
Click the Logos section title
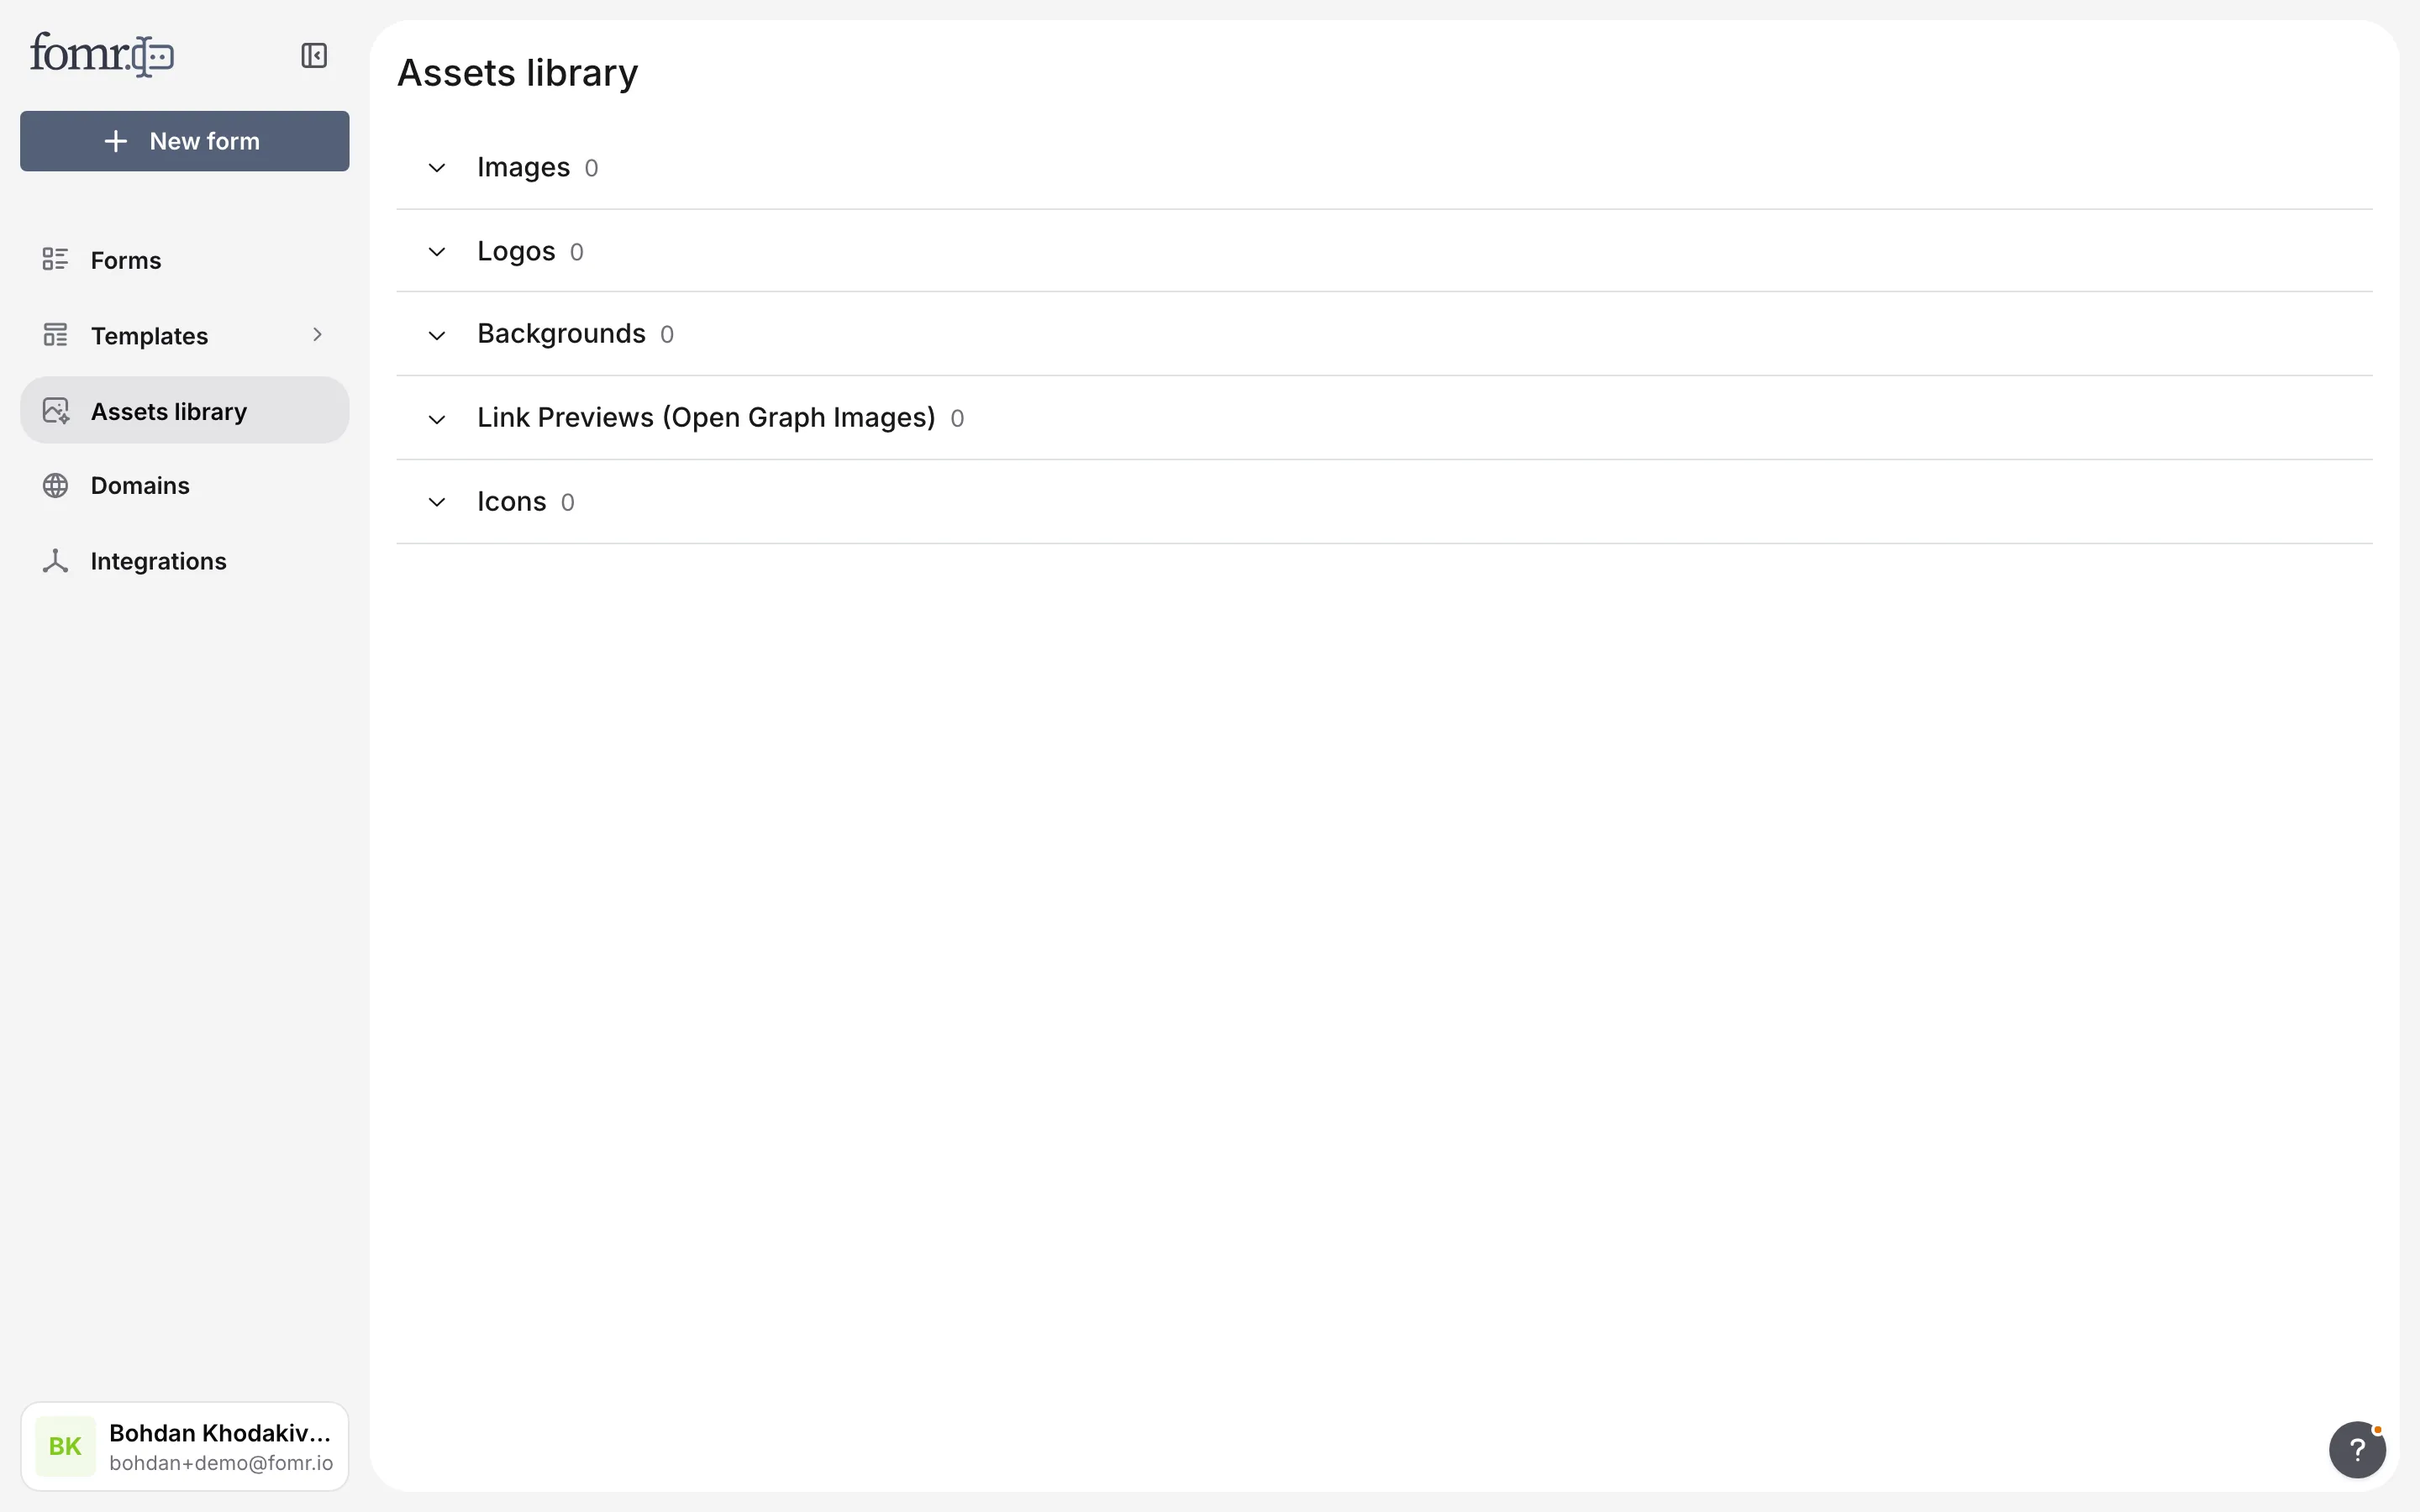[x=516, y=251]
